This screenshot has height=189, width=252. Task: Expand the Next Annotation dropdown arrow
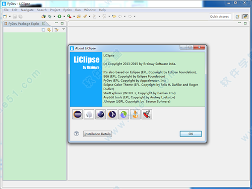point(99,16)
